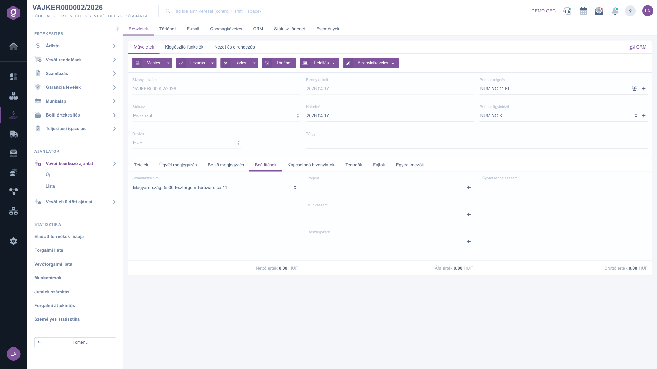Click the Tárgy input field
Image resolution: width=657 pixels, height=369 pixels.
point(476,143)
